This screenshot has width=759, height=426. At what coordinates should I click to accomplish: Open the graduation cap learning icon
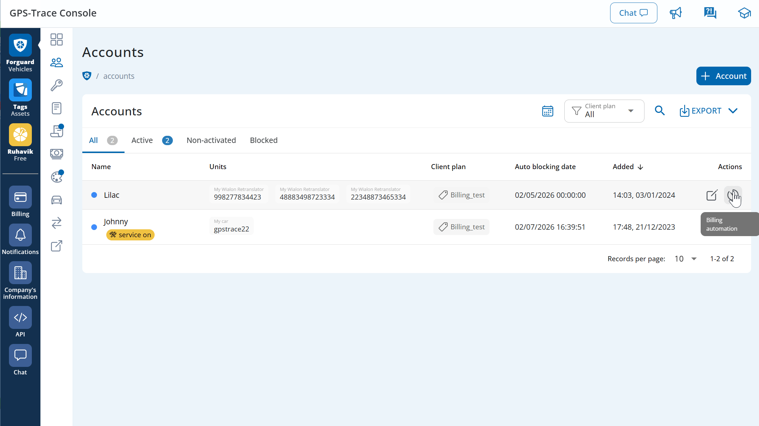pyautogui.click(x=744, y=13)
